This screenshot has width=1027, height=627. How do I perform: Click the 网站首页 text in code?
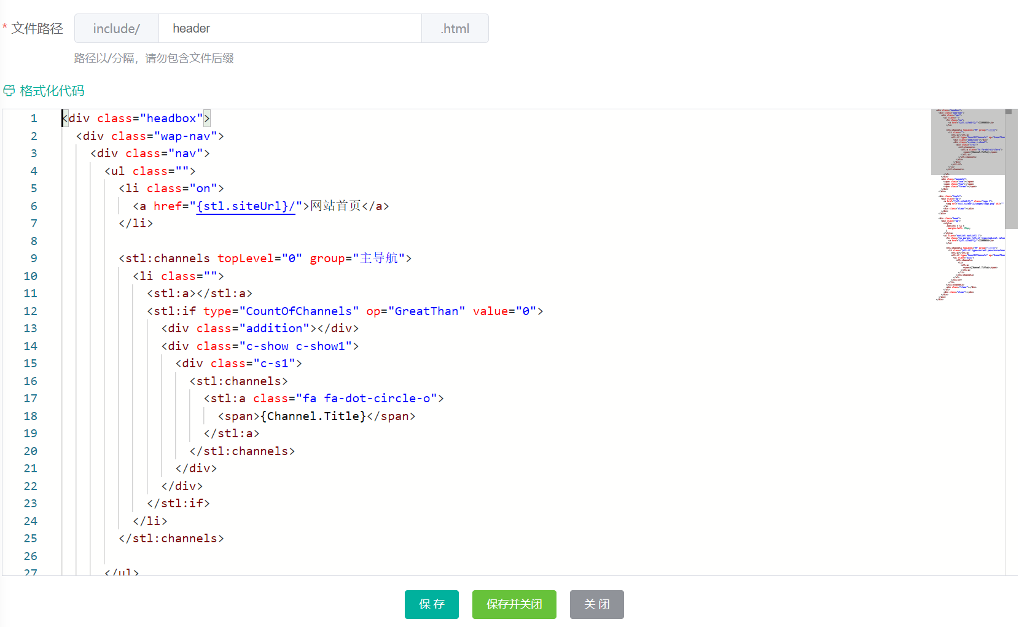coord(335,206)
